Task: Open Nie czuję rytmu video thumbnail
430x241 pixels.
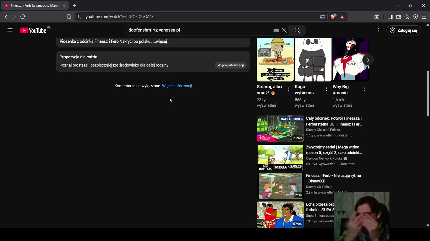Action: (x=280, y=186)
